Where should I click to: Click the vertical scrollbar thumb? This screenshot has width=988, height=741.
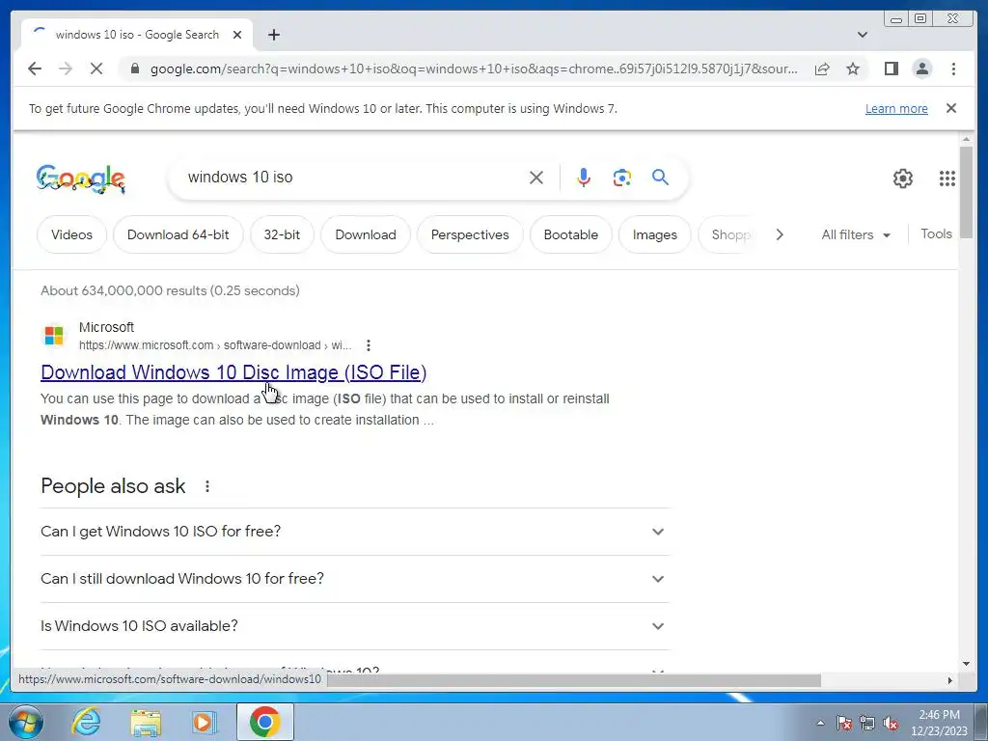click(x=966, y=192)
